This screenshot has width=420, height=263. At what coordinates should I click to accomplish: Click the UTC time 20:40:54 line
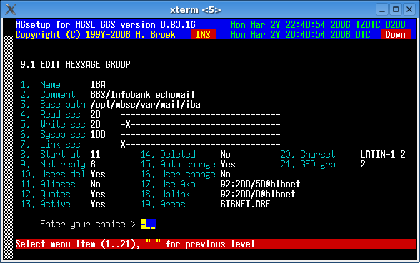[x=300, y=34]
